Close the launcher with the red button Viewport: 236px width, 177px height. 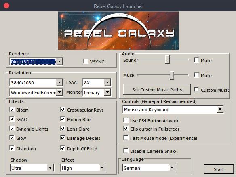click(x=6, y=6)
